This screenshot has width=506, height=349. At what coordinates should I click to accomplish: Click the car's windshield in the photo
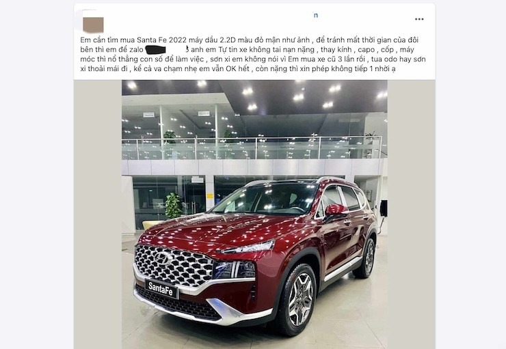coord(265,199)
